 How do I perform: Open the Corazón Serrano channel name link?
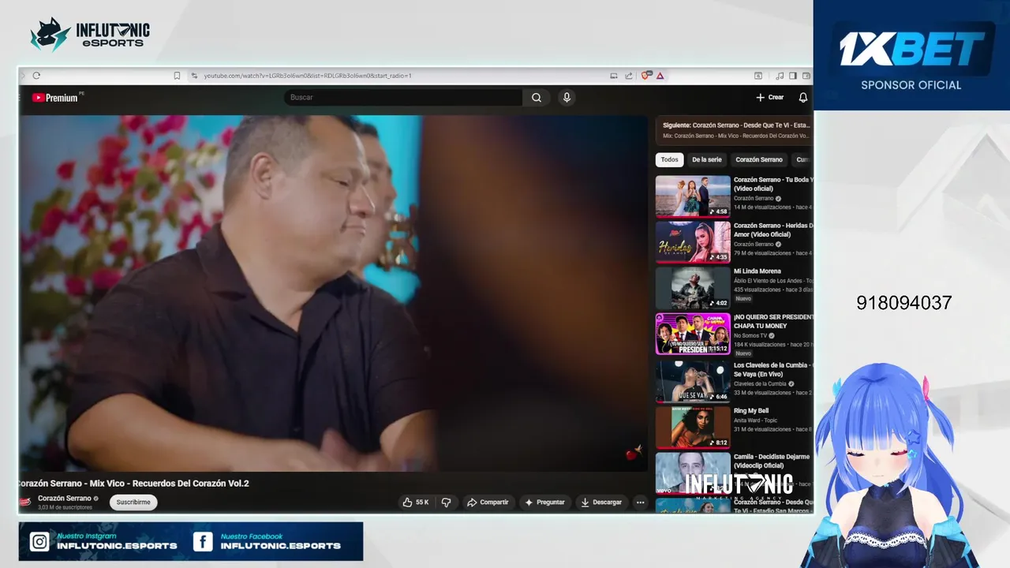[x=65, y=499]
